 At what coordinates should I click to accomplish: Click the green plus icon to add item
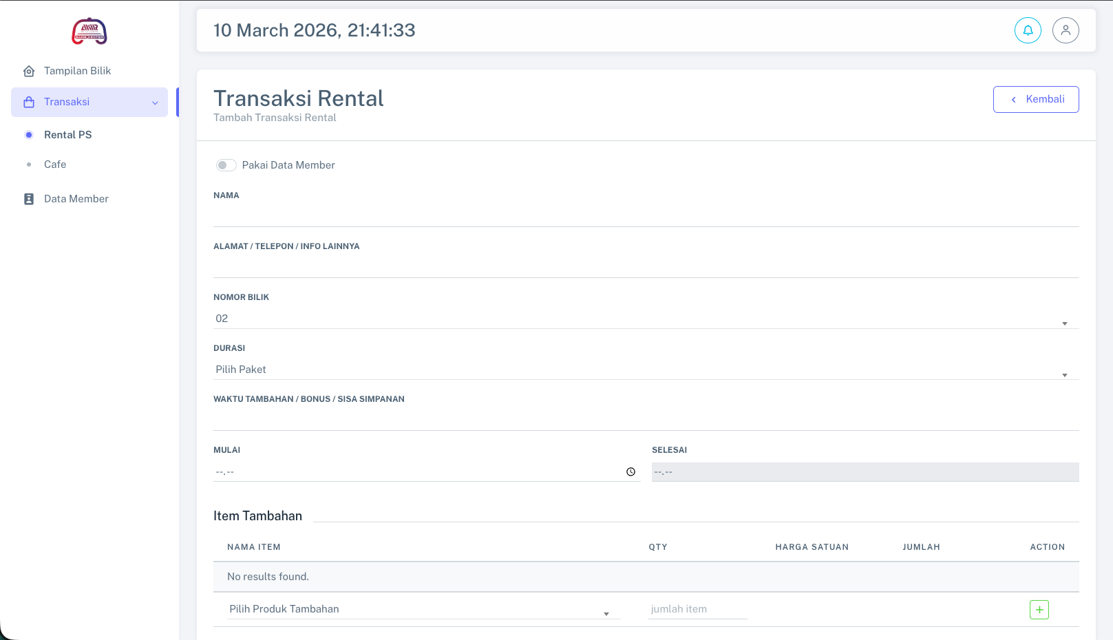coord(1039,609)
